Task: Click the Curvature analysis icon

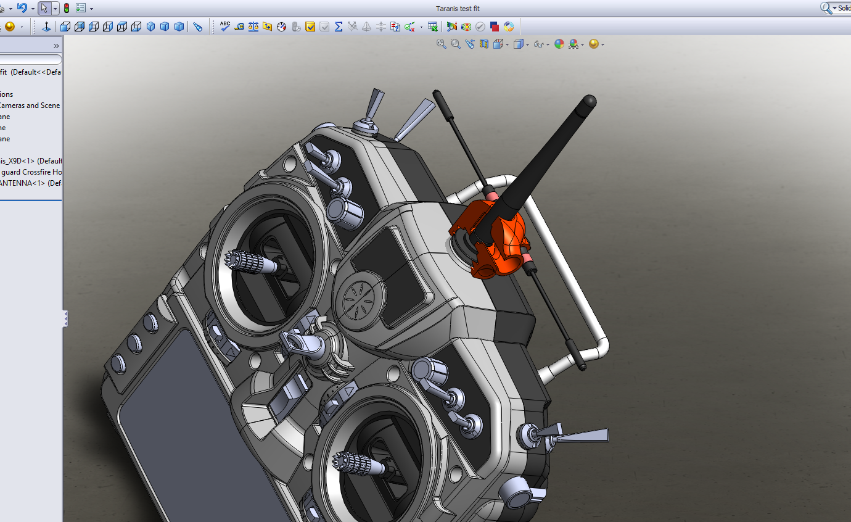Action: click(452, 27)
